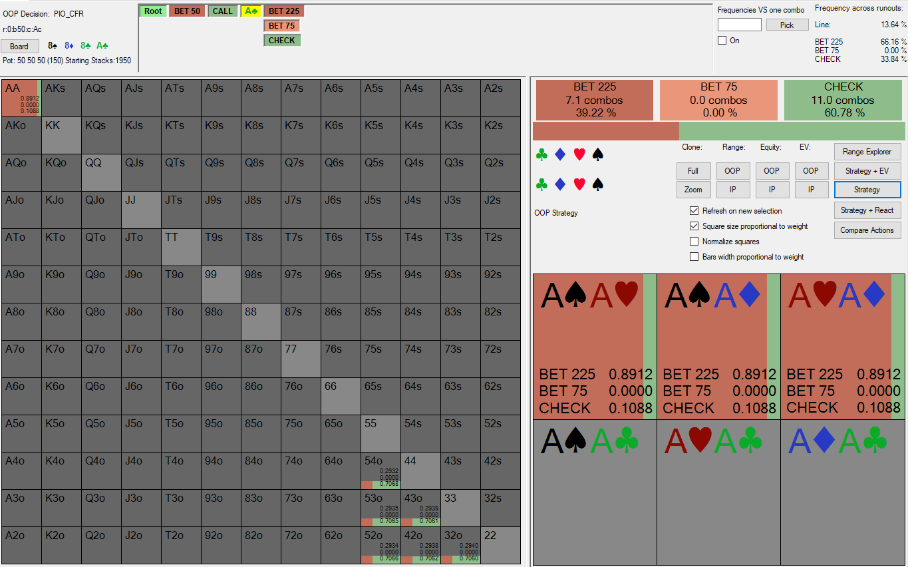
Task: Select the bottom-row black spade suit icon
Action: pos(598,184)
